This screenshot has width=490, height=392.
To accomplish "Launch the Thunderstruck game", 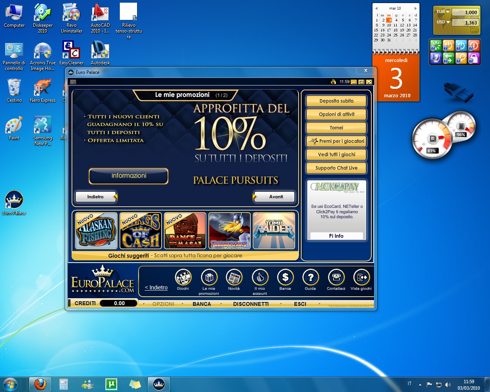I will [x=229, y=230].
